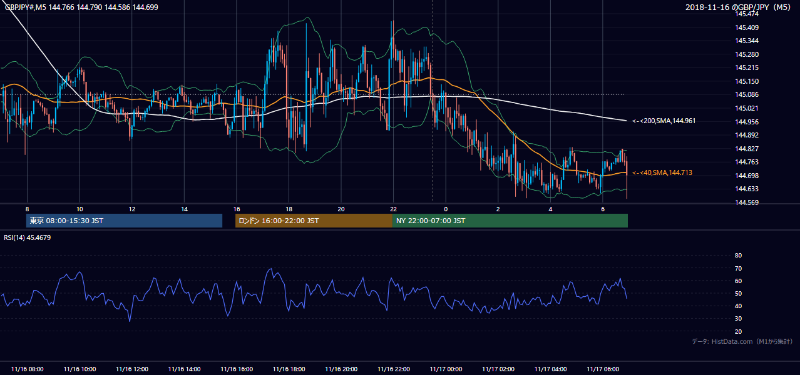Click RSI scale level 40
The image size is (800, 375).
[738, 306]
